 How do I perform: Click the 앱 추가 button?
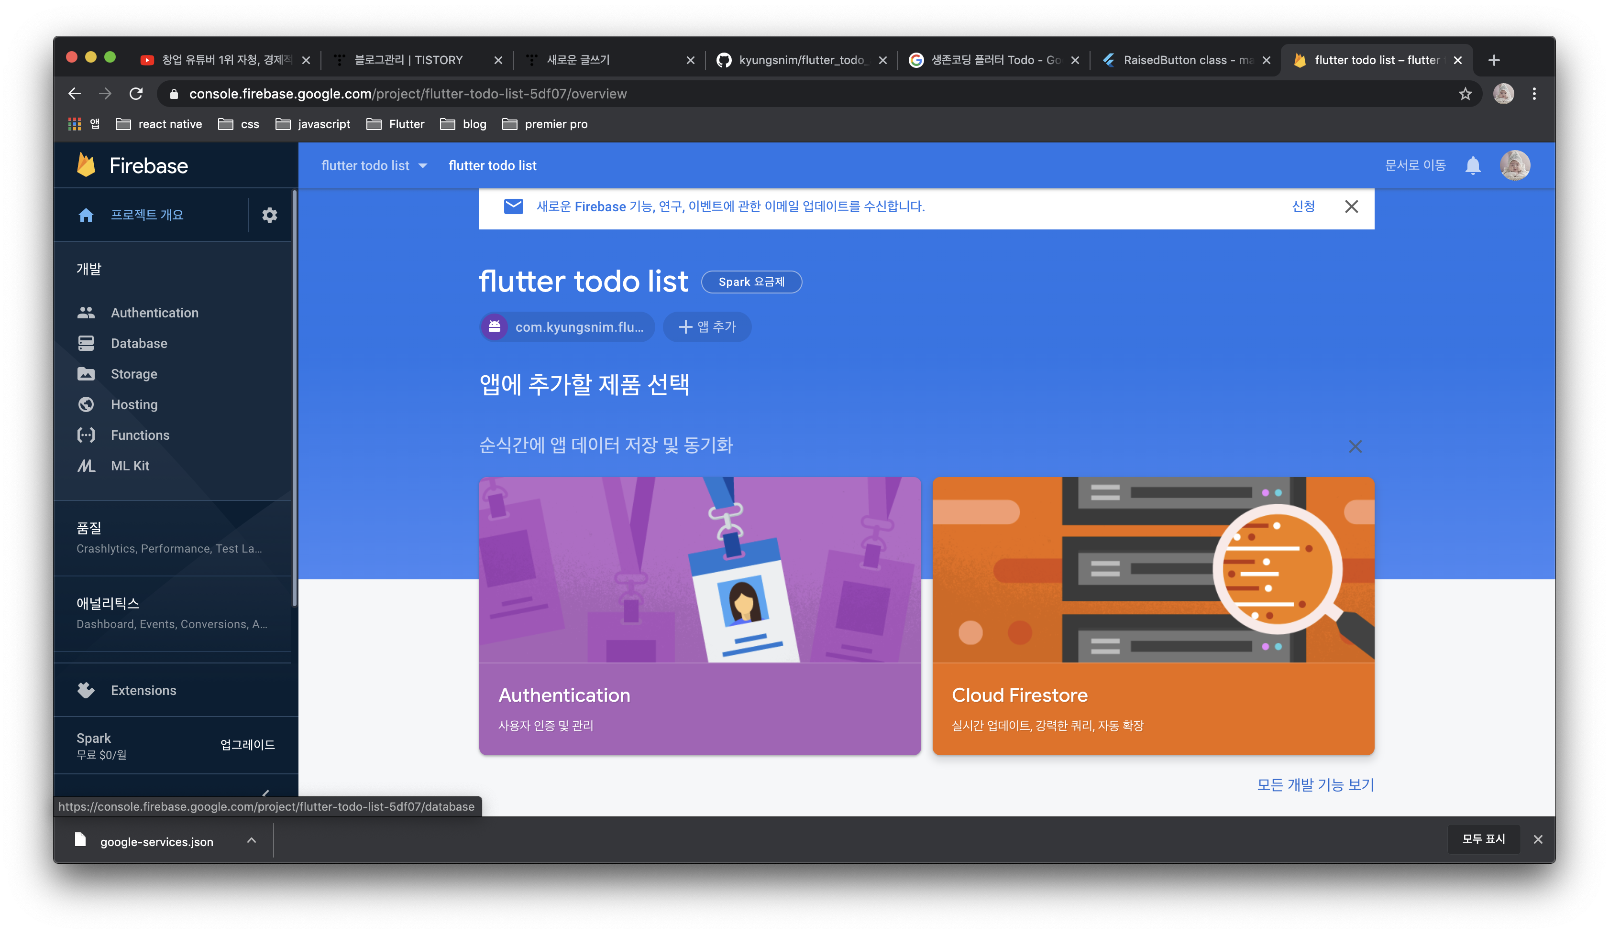707,326
